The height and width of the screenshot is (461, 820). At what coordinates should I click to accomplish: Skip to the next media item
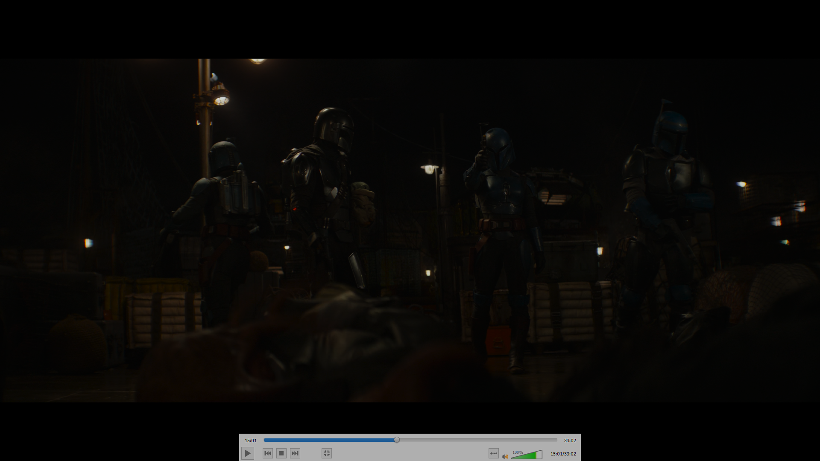[295, 453]
